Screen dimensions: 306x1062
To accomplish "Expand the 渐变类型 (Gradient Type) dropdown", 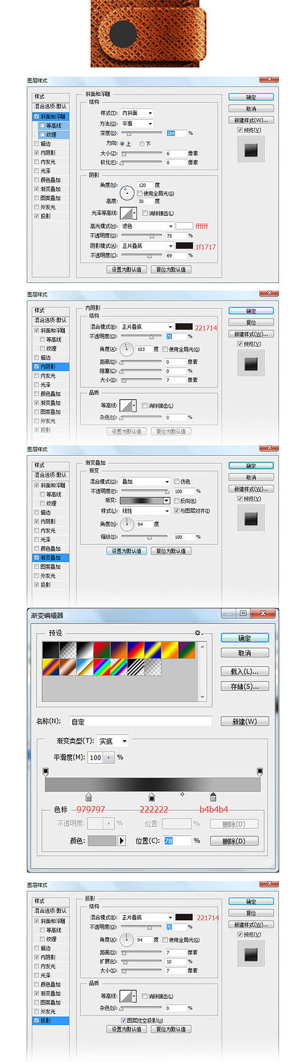I will click(113, 741).
